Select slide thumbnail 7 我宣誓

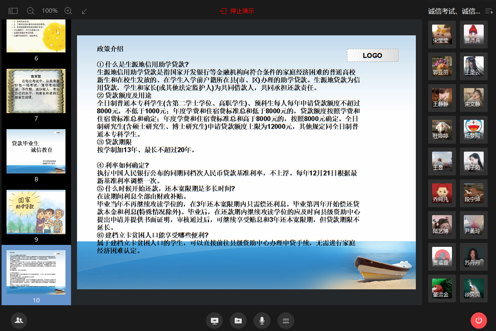(x=36, y=91)
